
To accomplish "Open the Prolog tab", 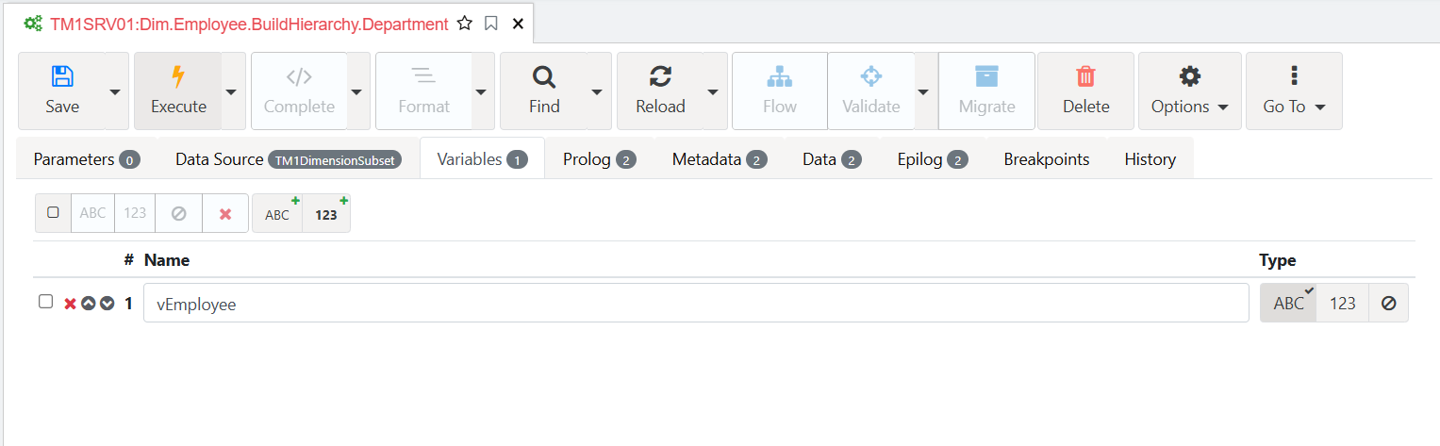I will tap(600, 159).
